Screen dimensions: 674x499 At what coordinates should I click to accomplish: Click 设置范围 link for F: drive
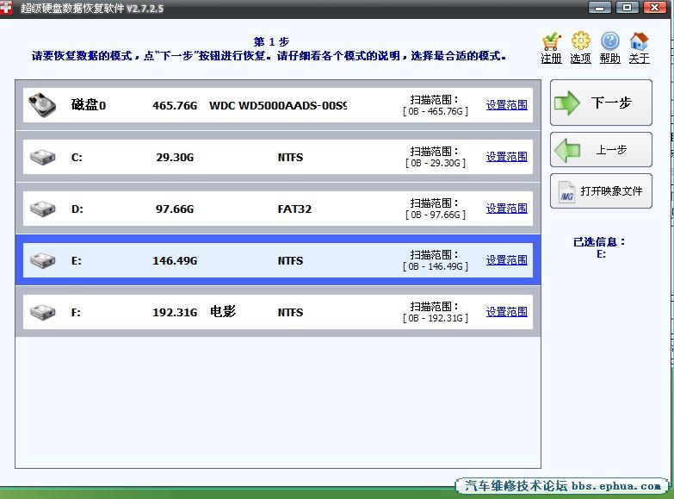pyautogui.click(x=507, y=311)
